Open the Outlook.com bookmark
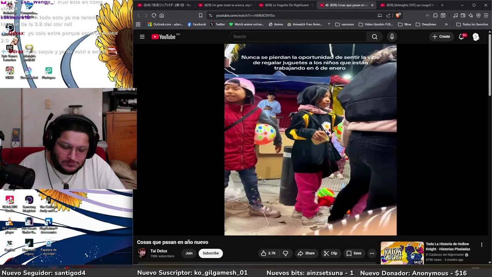The height and width of the screenshot is (277, 492). click(x=165, y=24)
